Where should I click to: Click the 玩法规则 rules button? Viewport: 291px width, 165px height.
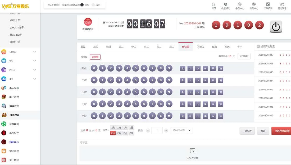[x=244, y=56]
